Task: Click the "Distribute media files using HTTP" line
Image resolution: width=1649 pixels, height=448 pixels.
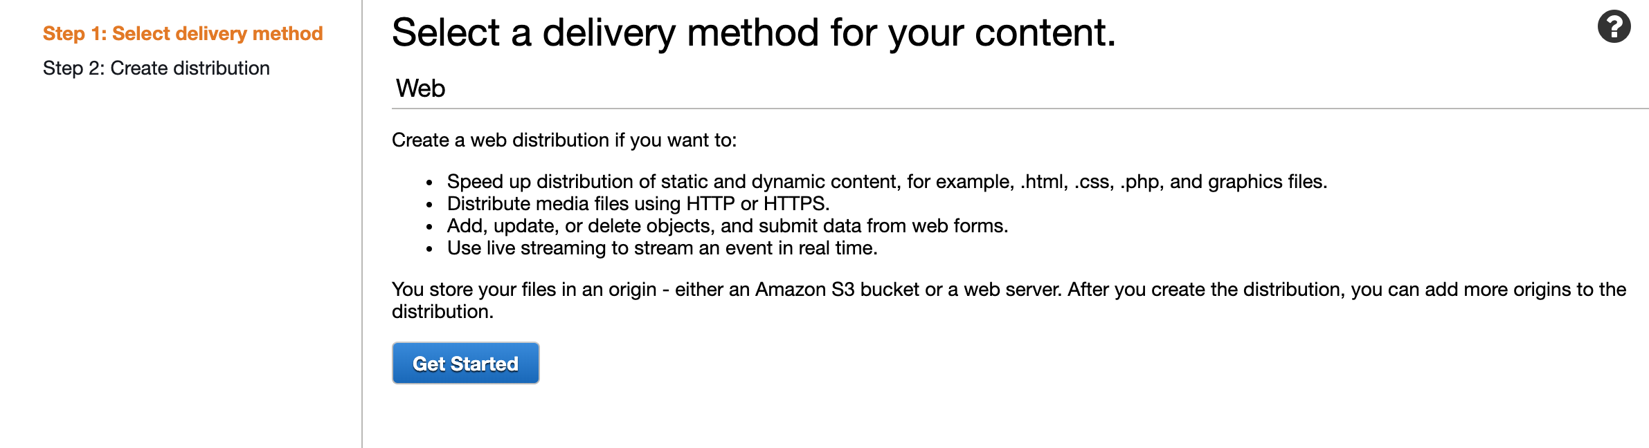Action: (638, 204)
